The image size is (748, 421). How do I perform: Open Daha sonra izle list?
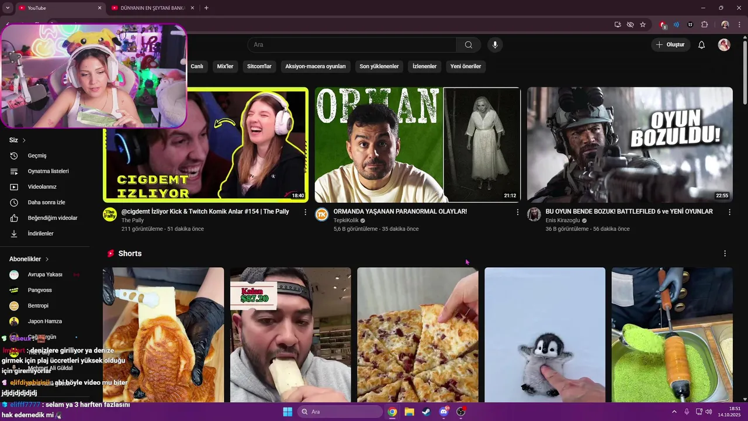[x=47, y=202]
